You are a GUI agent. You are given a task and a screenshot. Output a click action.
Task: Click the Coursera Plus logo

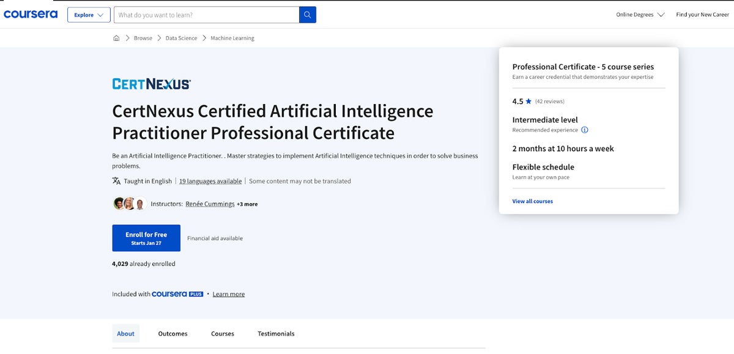(x=177, y=294)
